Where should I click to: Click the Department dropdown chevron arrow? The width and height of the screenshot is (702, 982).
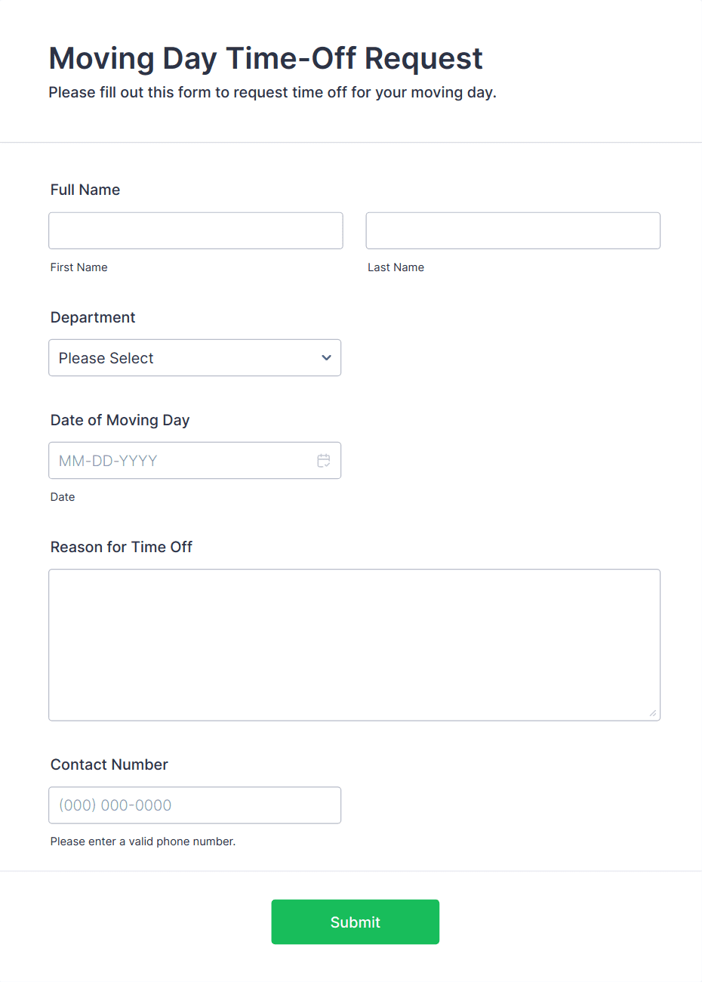click(326, 358)
